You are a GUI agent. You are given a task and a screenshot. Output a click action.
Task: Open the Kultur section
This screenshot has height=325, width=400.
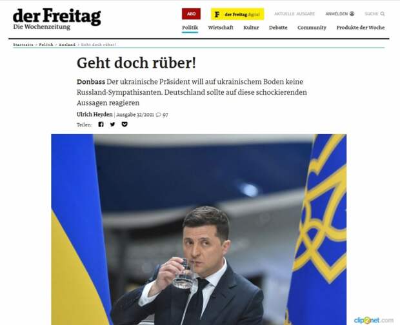pos(251,28)
